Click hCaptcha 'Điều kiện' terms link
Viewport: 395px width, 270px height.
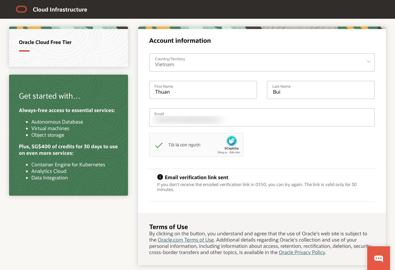click(x=235, y=153)
